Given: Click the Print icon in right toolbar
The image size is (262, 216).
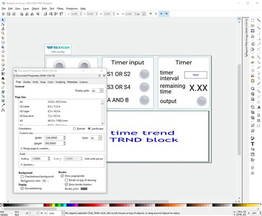Looking at the screenshot, I should [x=253, y=37].
